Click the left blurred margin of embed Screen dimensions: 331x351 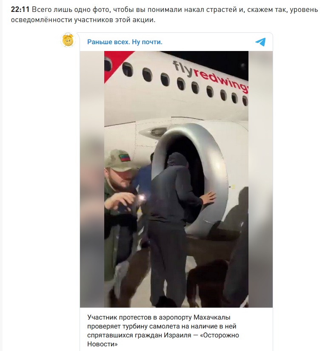click(x=92, y=179)
